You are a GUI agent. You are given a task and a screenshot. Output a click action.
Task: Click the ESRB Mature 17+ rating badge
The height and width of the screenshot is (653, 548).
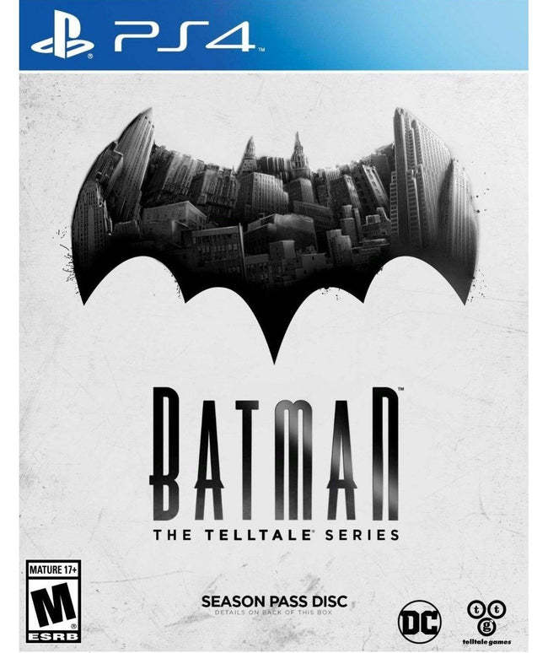pos(53,602)
